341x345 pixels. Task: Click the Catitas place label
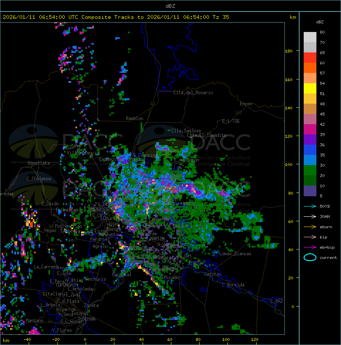point(213,274)
